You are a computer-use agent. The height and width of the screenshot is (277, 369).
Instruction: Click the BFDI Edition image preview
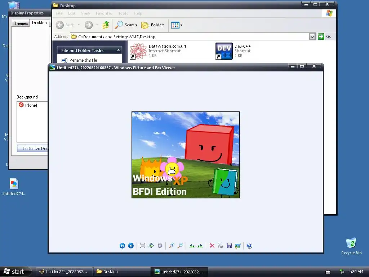pyautogui.click(x=186, y=155)
